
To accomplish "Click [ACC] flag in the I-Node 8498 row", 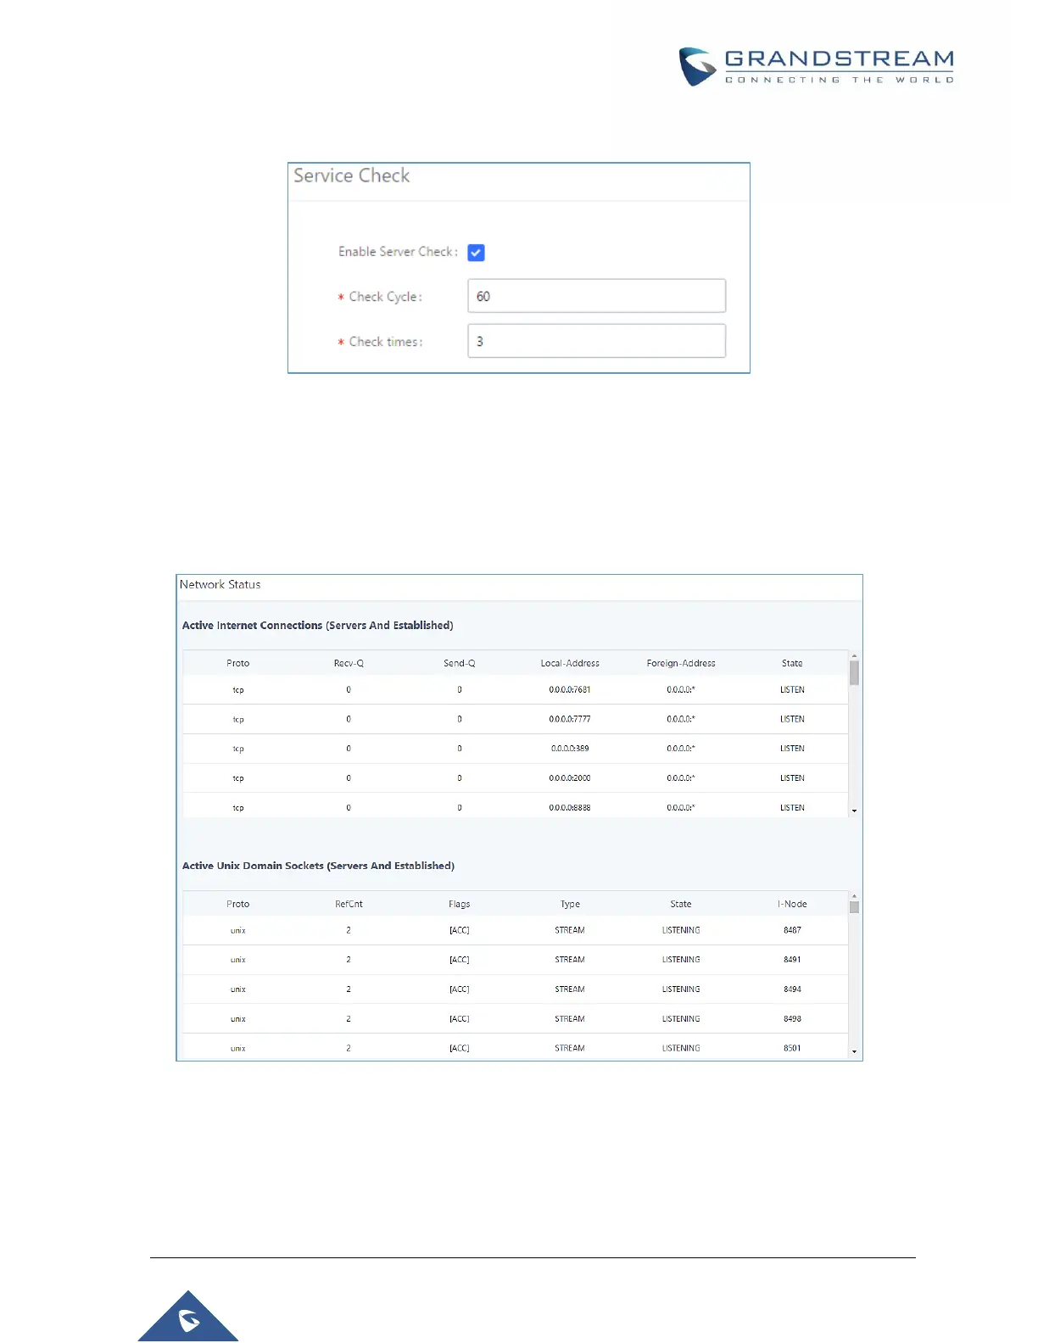I will [x=460, y=1019].
